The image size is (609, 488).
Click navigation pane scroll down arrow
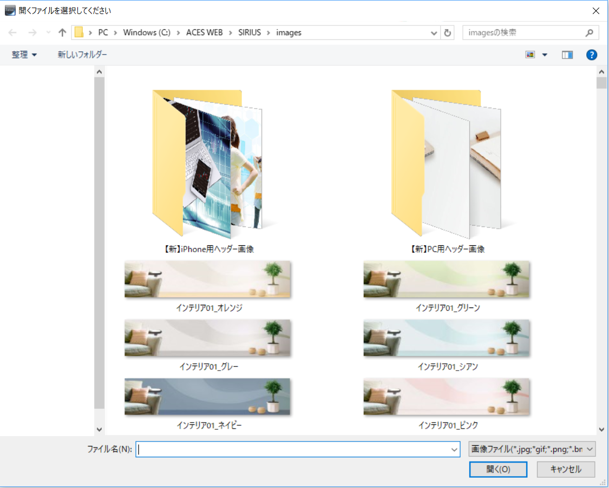coord(100,430)
